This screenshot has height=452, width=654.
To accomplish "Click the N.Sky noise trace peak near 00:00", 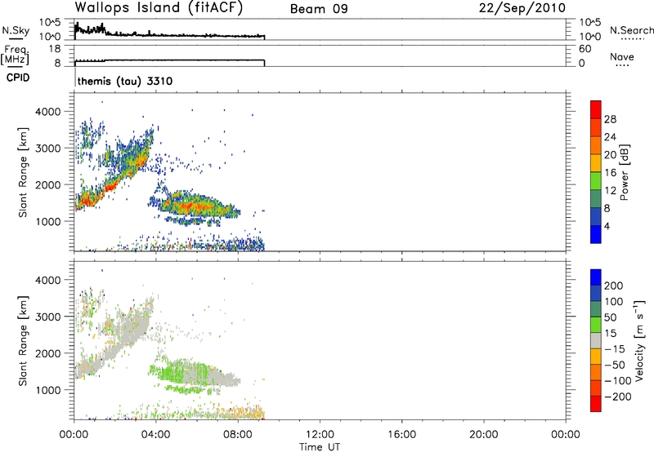I will [77, 27].
